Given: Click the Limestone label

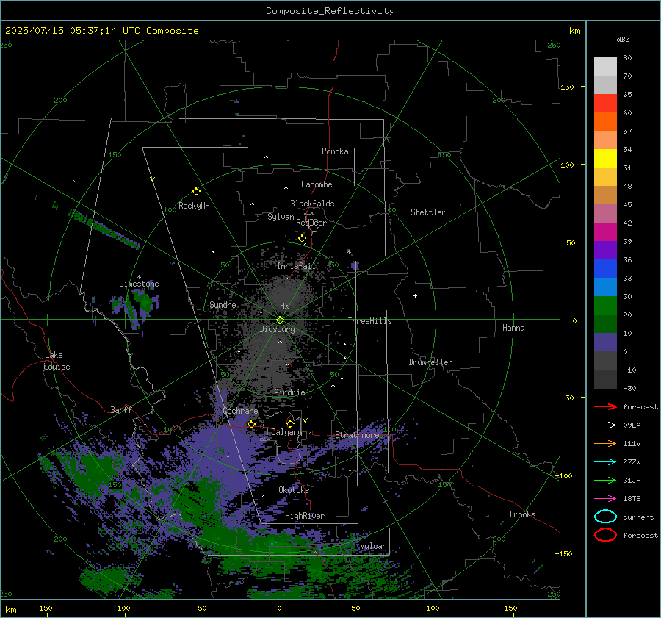Looking at the screenshot, I should (139, 284).
